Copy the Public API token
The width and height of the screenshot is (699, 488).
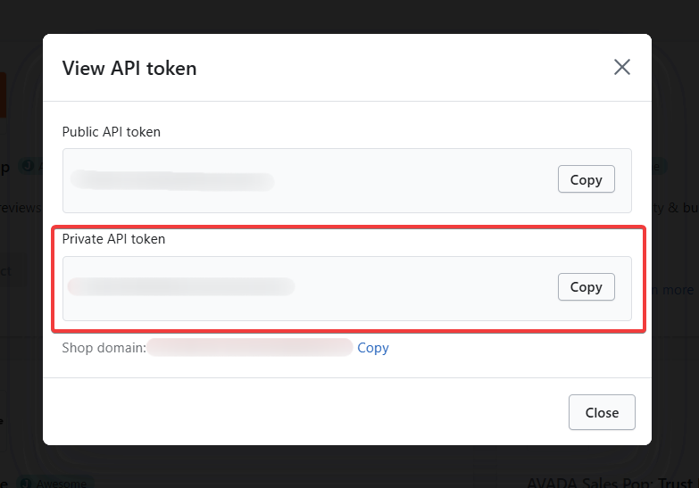point(586,179)
